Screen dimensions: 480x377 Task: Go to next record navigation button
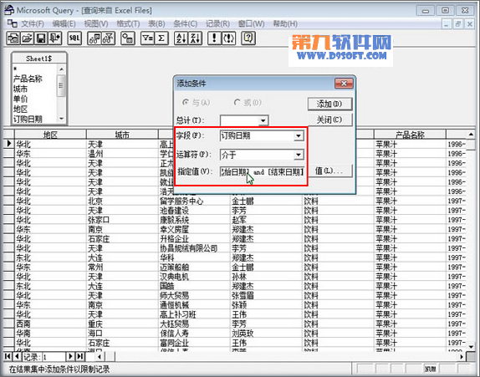70,356
